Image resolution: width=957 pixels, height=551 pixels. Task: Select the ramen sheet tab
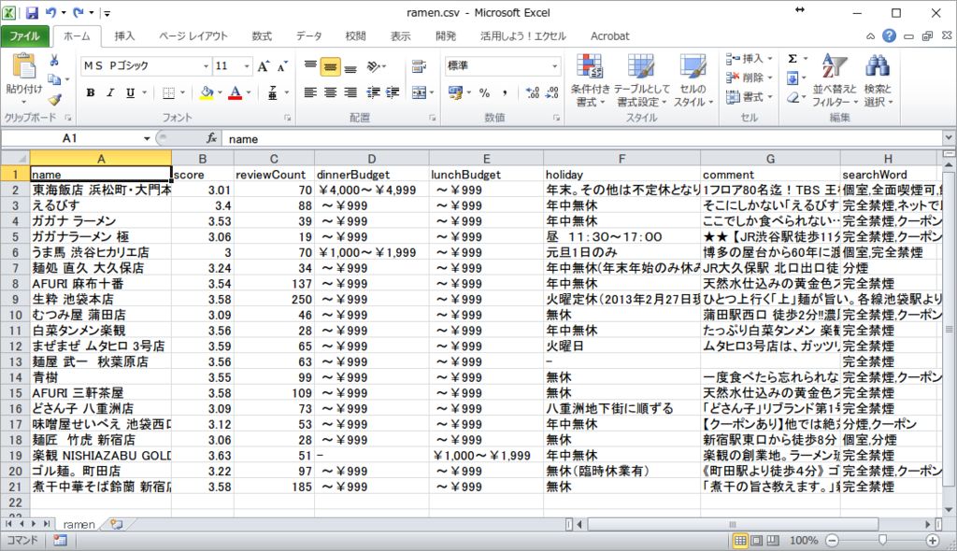[x=79, y=524]
